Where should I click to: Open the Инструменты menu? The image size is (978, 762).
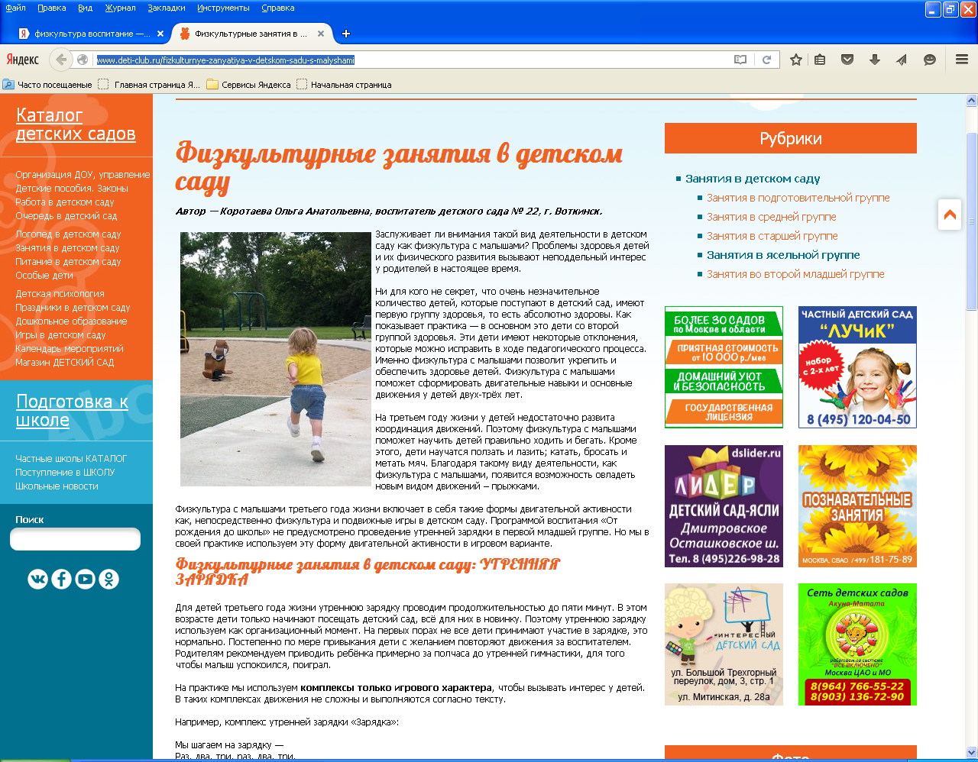(223, 8)
